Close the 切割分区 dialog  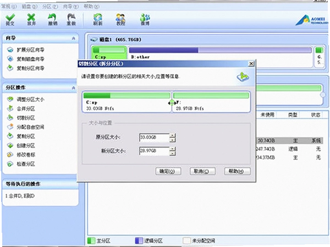point(251,64)
